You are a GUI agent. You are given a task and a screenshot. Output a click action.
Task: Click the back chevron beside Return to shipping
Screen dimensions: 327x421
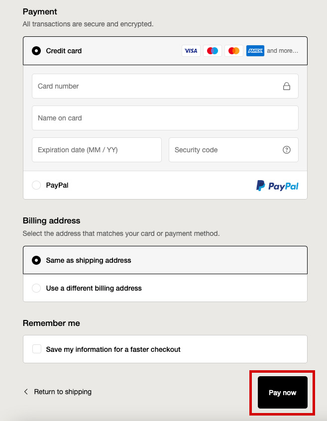point(26,392)
